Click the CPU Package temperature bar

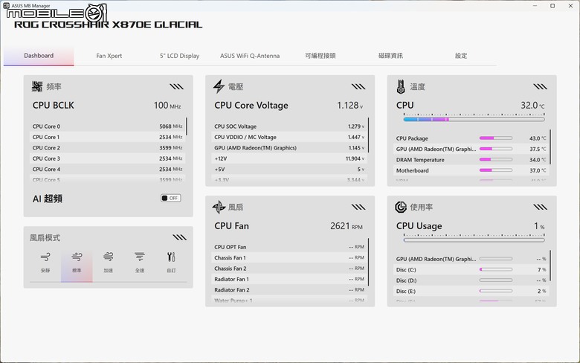[496, 138]
